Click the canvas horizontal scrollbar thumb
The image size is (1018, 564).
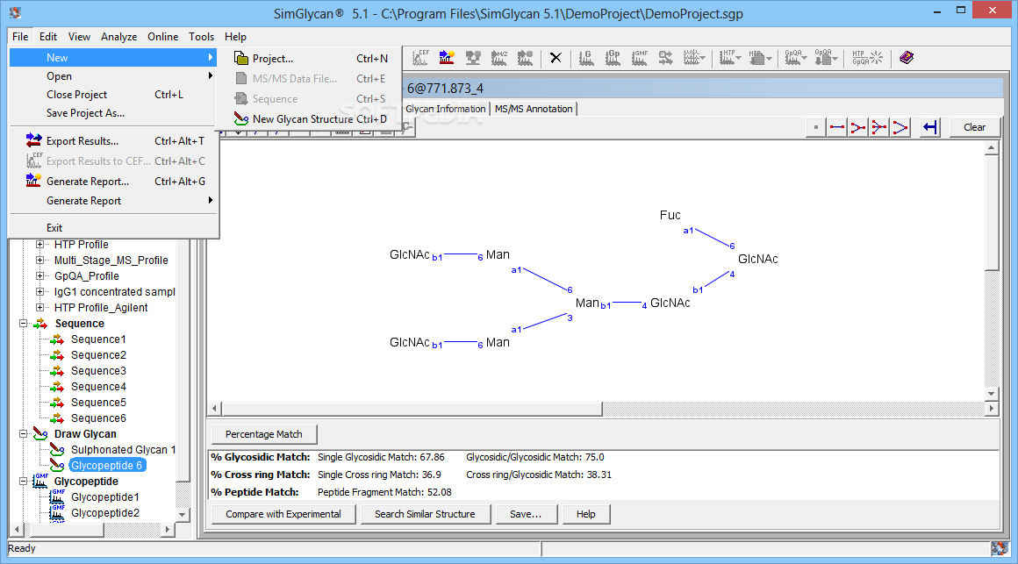pyautogui.click(x=412, y=409)
